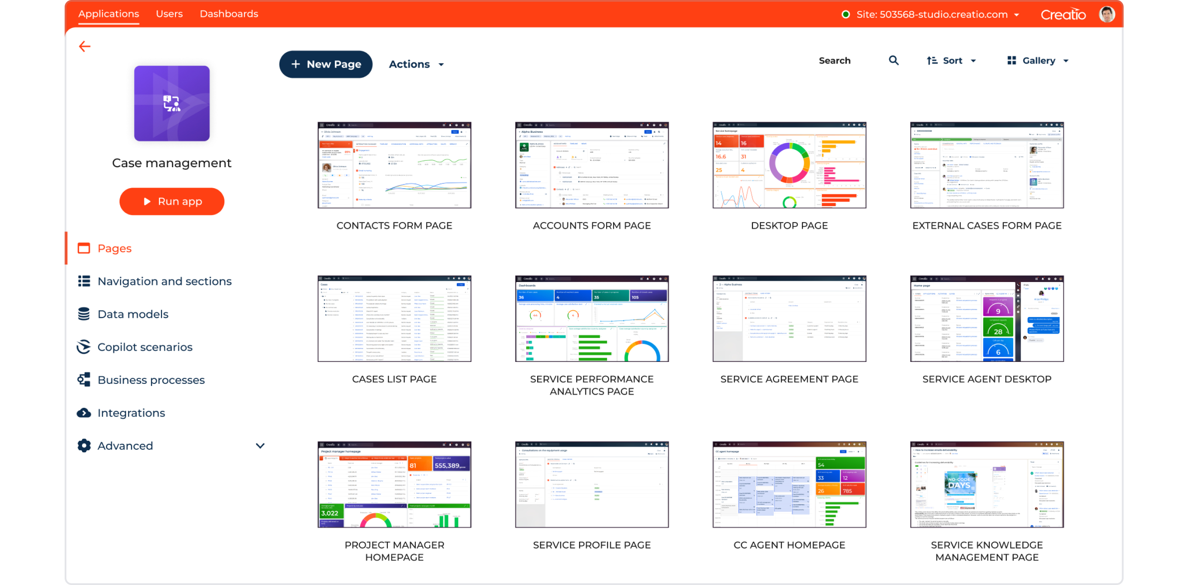Viewport: 1188px width, 585px height.
Task: Expand the Advanced section chevron
Action: tap(260, 446)
